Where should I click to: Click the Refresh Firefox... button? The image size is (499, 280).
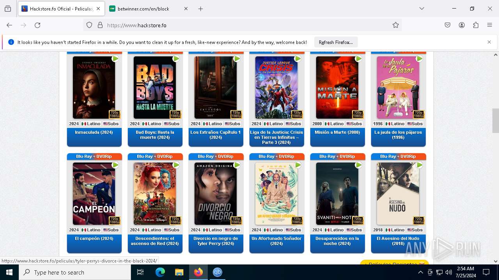(x=336, y=42)
